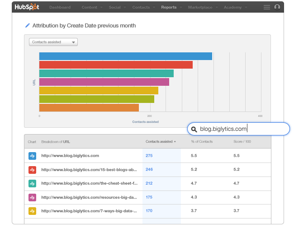This screenshot has height=237, width=294.
Task: Click the 175 contacts assisted value
Action: coord(149,197)
